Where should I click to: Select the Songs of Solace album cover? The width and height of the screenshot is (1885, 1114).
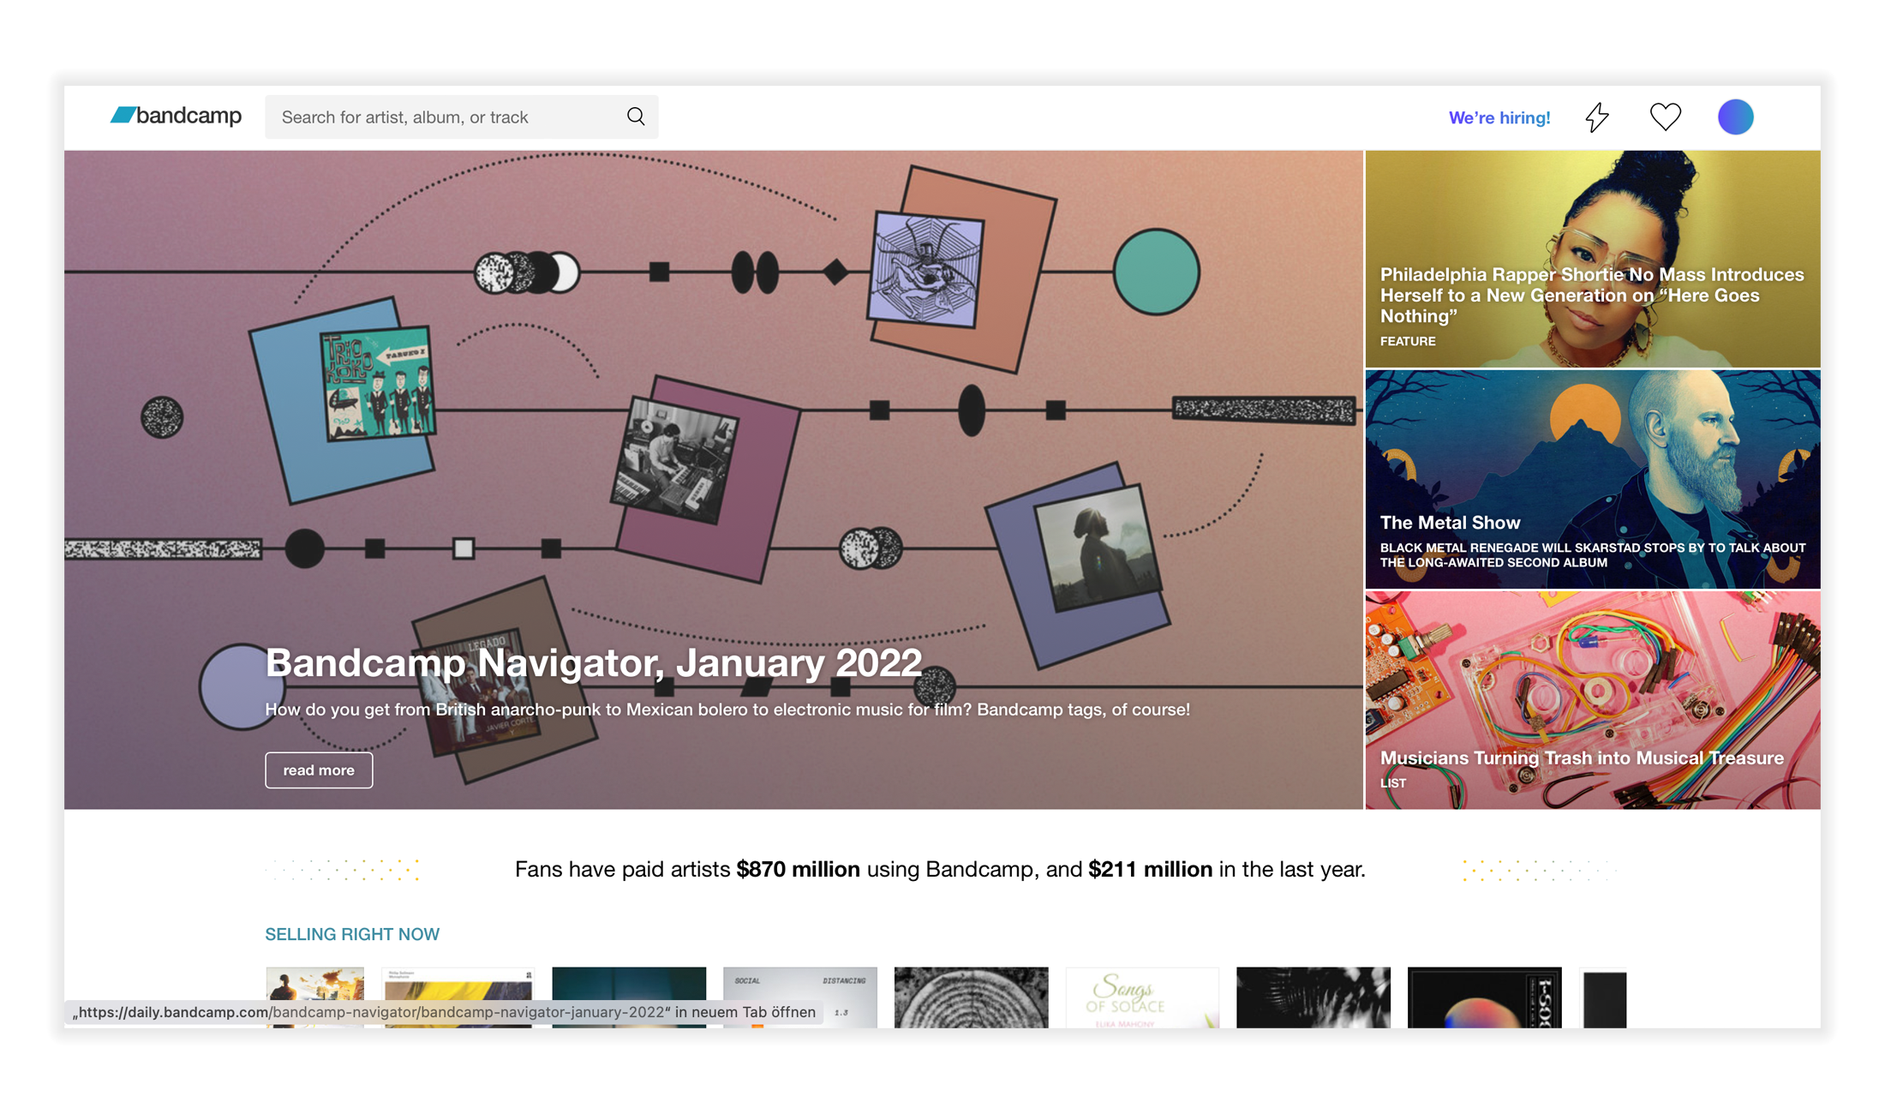[x=1142, y=997]
